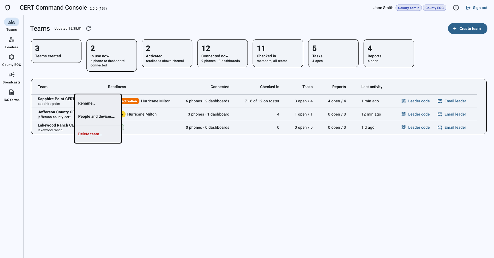Refresh the Teams list
Viewport: 494px width, 258px height.
[89, 29]
